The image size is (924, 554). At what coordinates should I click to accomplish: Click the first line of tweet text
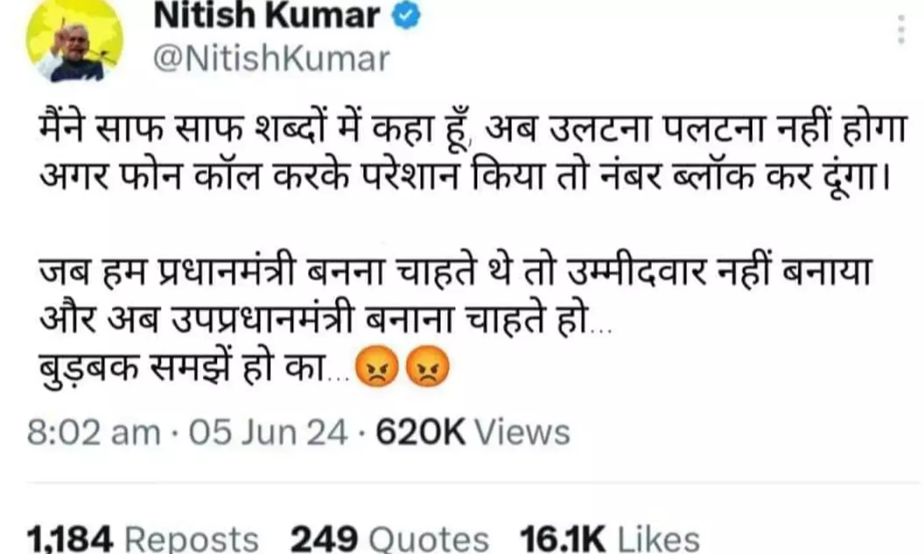click(473, 129)
